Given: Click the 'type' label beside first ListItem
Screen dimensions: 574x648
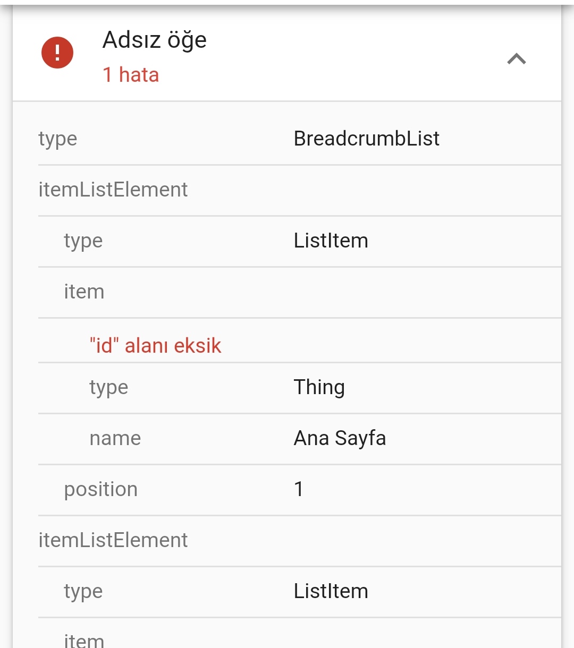Looking at the screenshot, I should 83,241.
